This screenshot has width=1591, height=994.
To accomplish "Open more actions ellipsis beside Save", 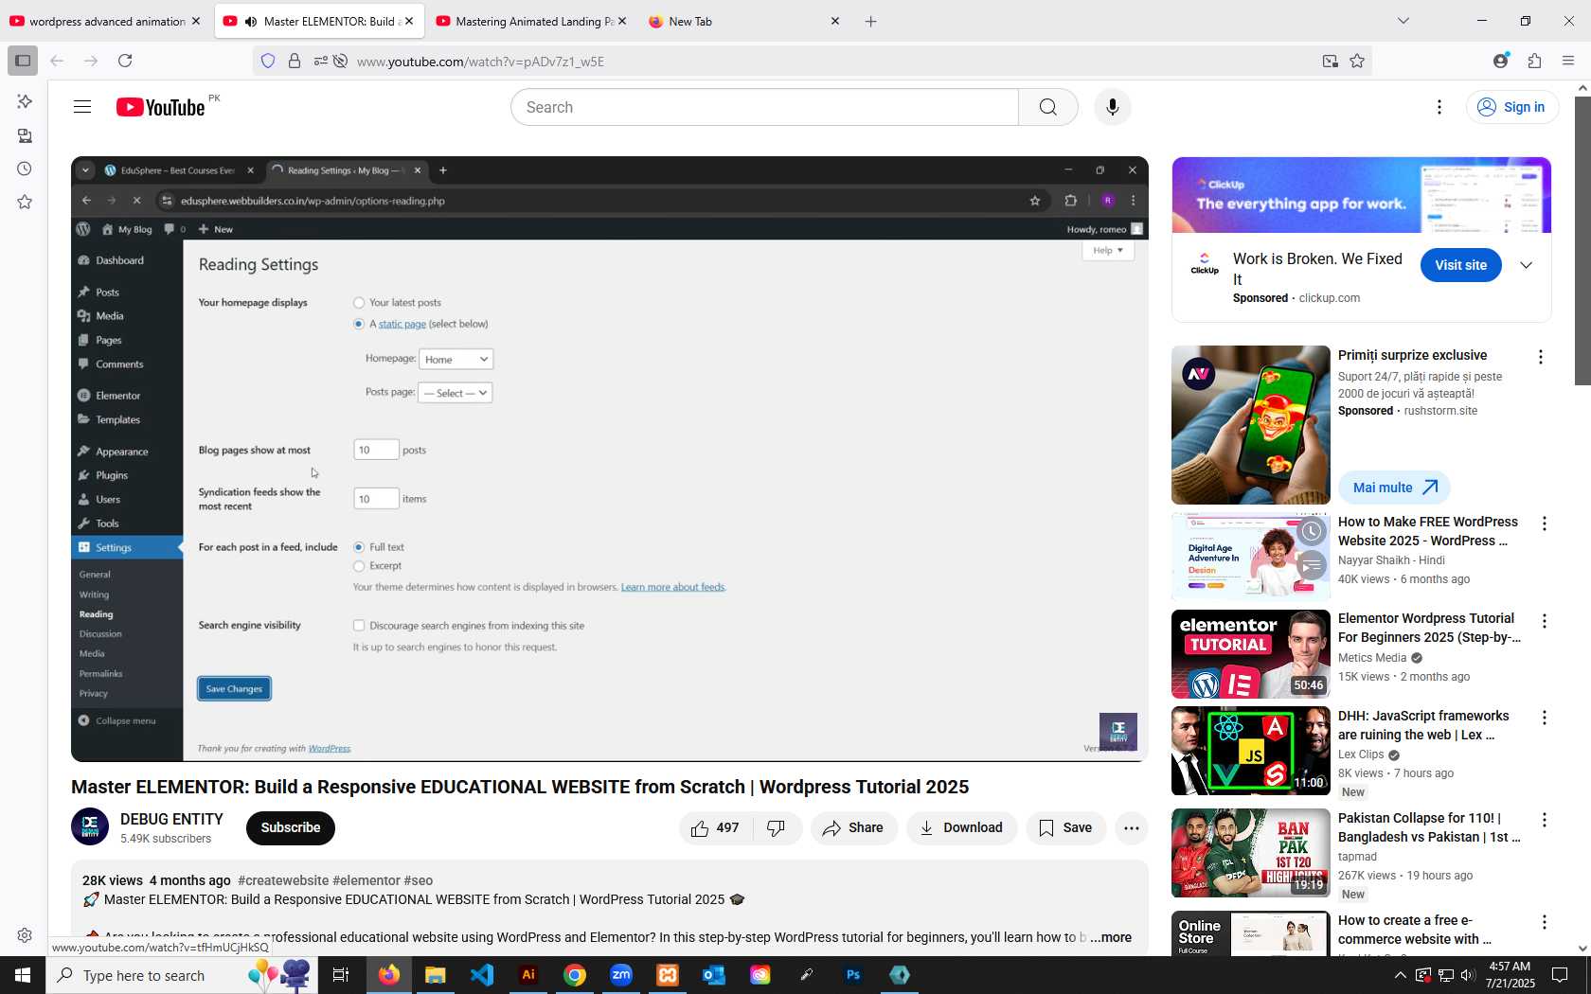I will [1131, 828].
